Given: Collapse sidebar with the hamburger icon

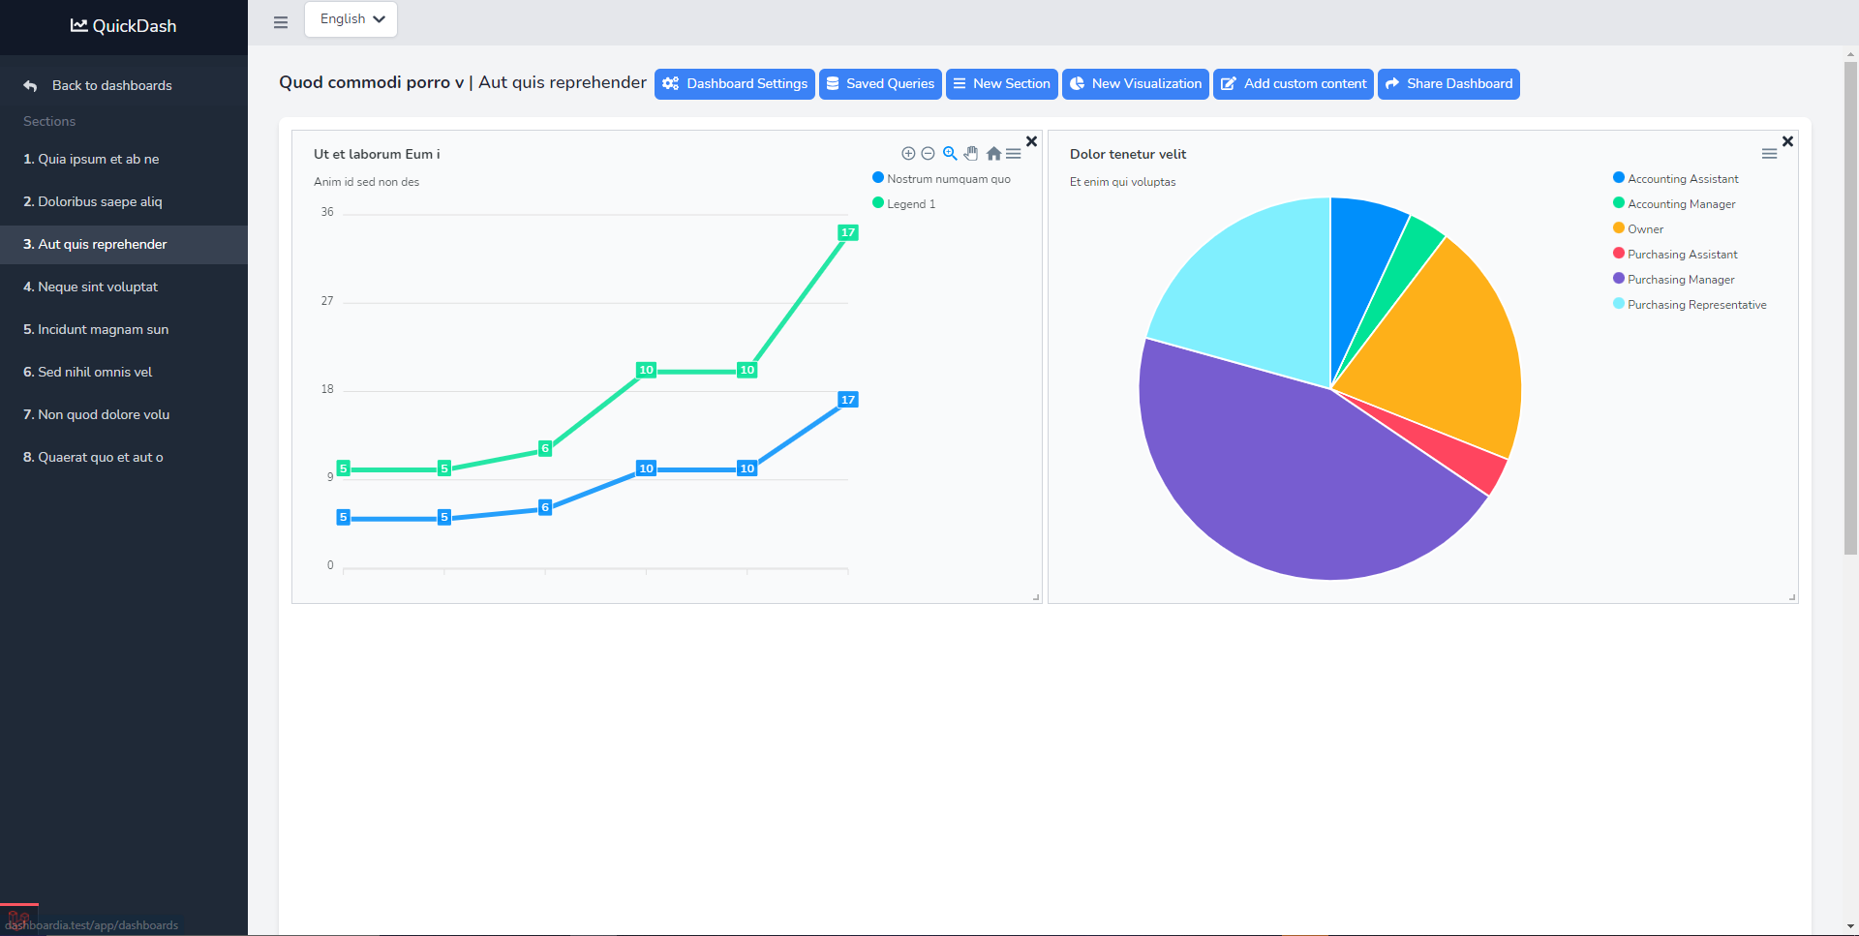Looking at the screenshot, I should (x=281, y=22).
